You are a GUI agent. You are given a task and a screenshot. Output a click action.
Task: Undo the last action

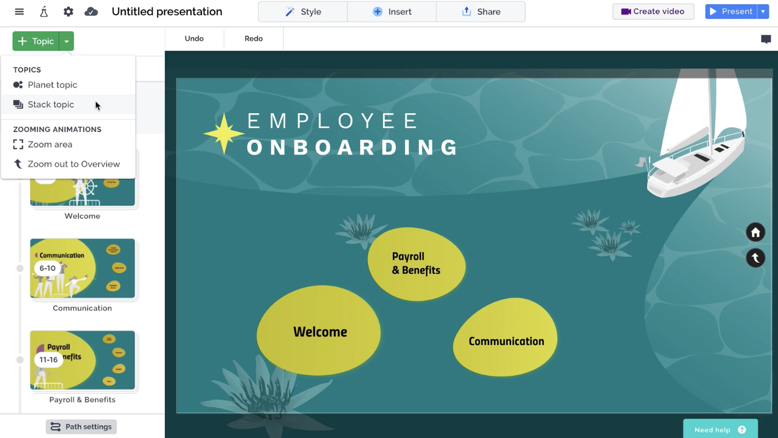[194, 38]
